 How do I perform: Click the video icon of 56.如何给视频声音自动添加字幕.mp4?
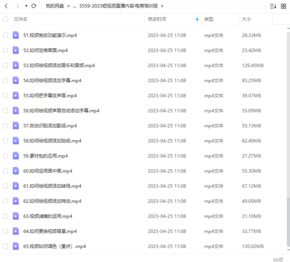point(16,111)
